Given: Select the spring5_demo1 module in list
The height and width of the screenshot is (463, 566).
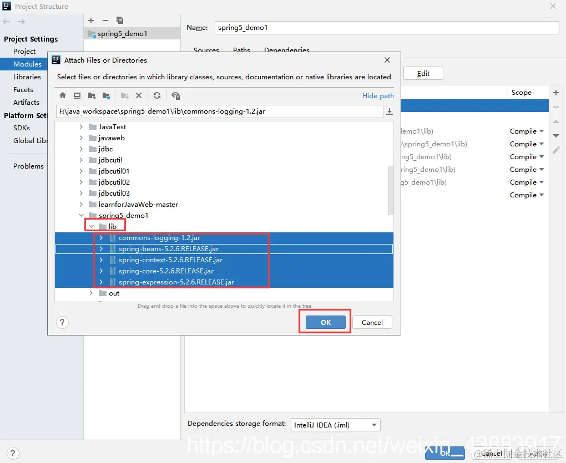Looking at the screenshot, I should coord(132,33).
